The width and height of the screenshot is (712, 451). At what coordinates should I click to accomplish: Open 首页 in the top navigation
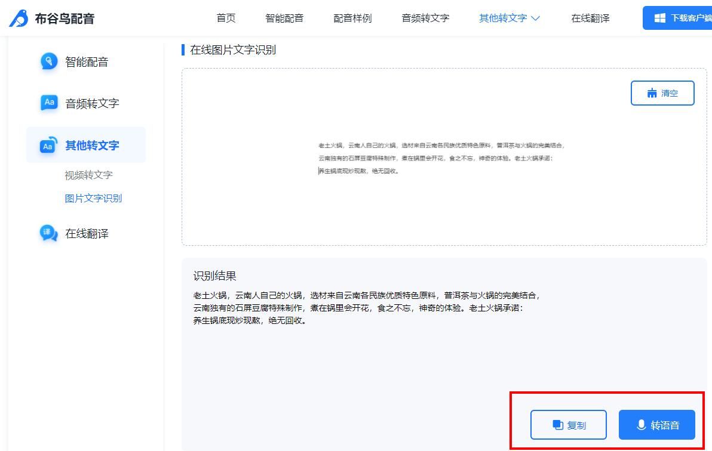coord(226,18)
